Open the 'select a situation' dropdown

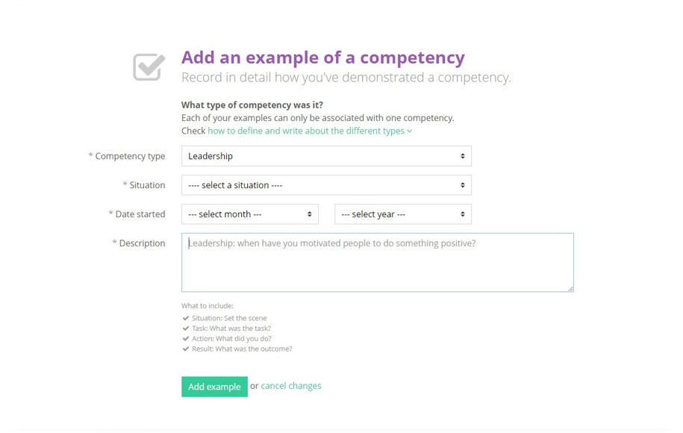coord(326,185)
